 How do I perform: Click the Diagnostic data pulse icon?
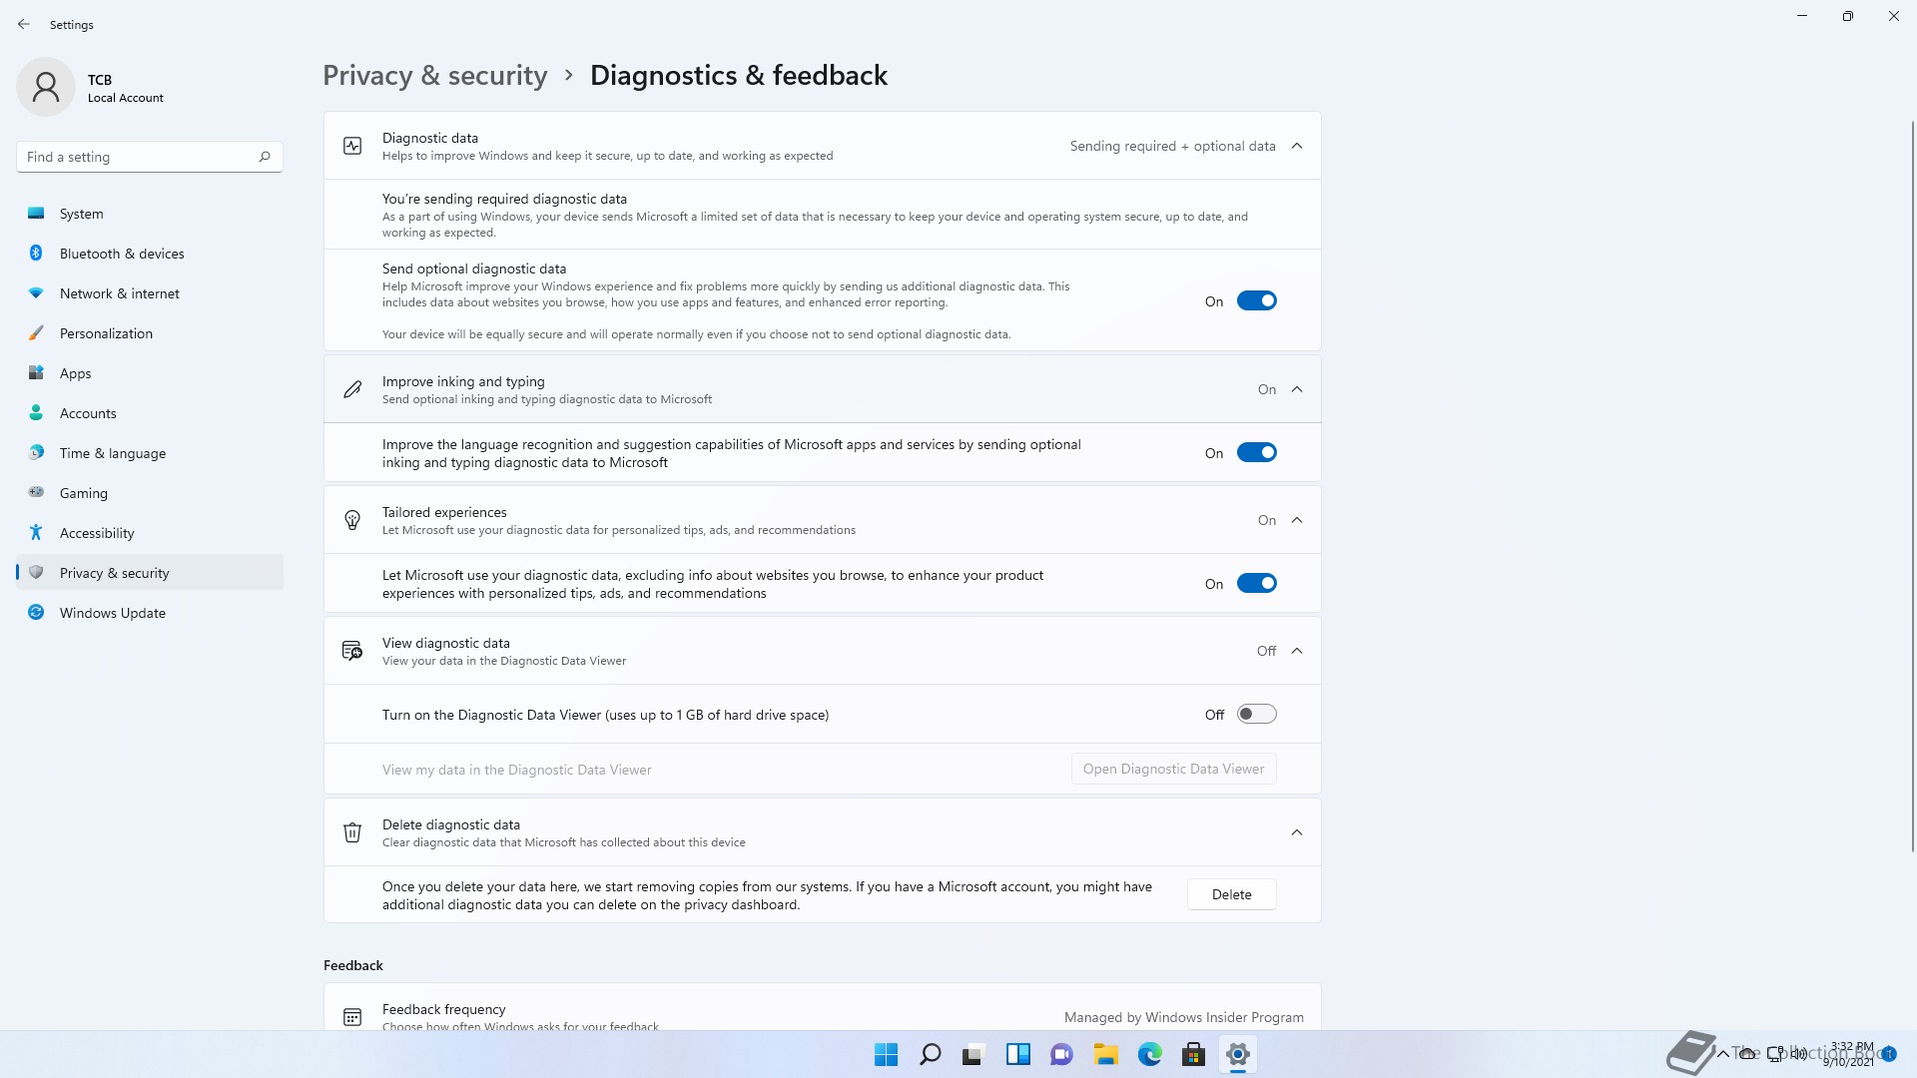352,146
